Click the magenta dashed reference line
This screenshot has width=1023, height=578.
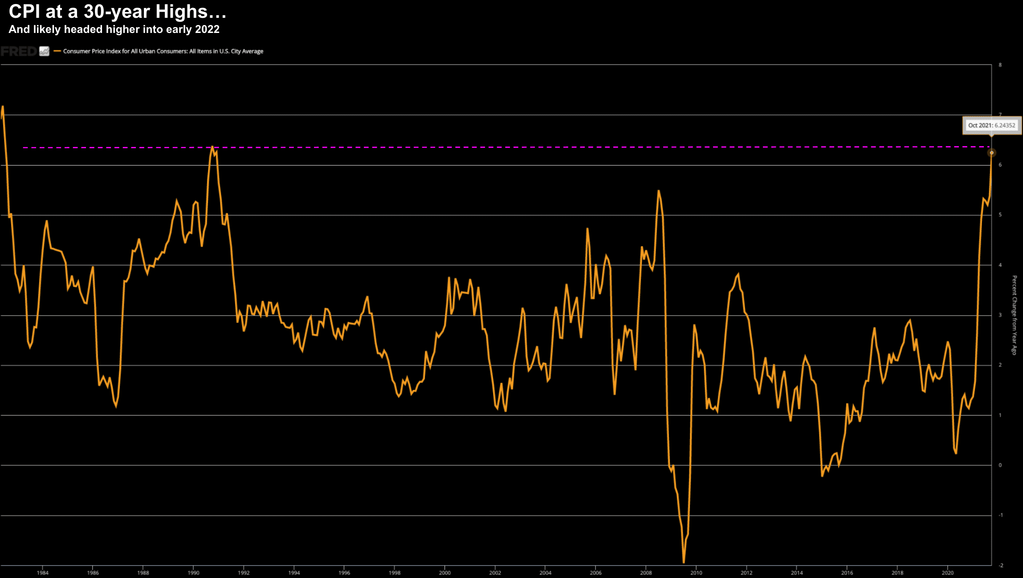coord(490,147)
